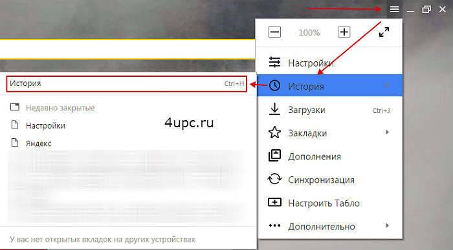The width and height of the screenshot is (453, 250).
Task: Click the page icon beside Настройки in history
Action: tap(15, 125)
